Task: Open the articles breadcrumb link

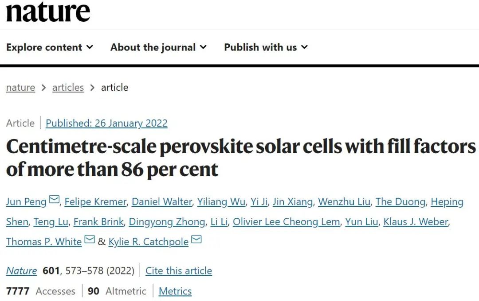Action: (x=68, y=88)
